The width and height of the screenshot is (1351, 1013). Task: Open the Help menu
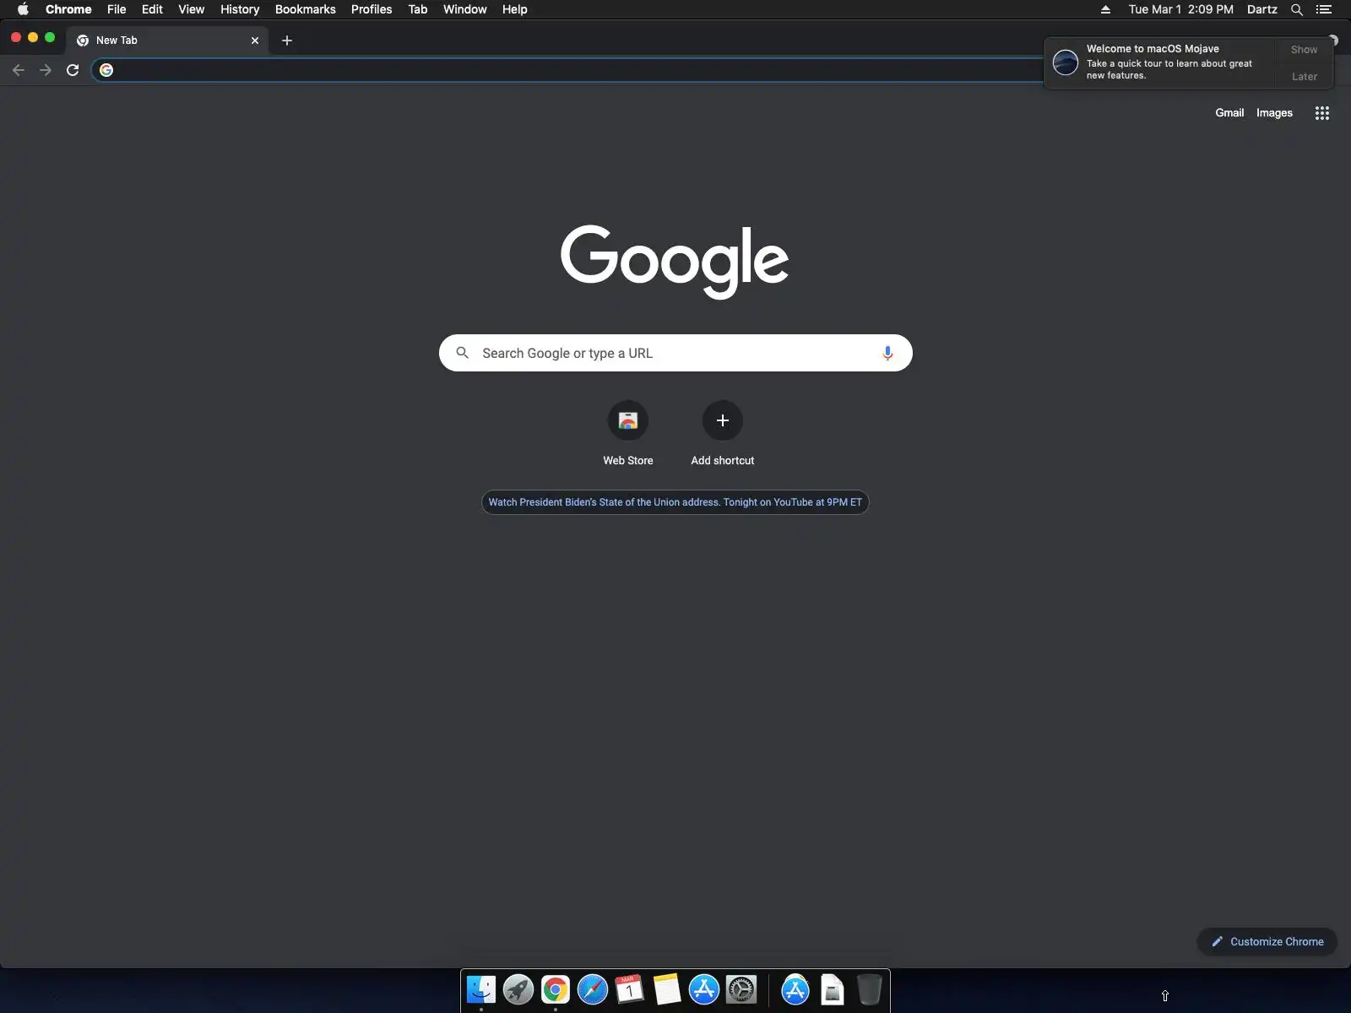(x=515, y=9)
